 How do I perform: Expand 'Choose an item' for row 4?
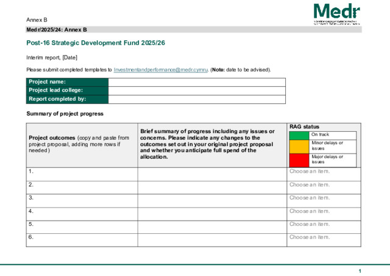(x=310, y=211)
